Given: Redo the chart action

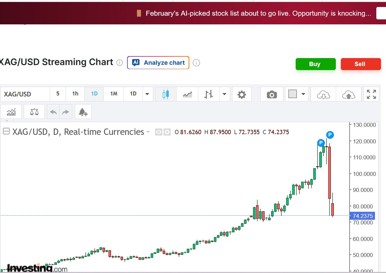Looking at the screenshot, I should click(66, 112).
